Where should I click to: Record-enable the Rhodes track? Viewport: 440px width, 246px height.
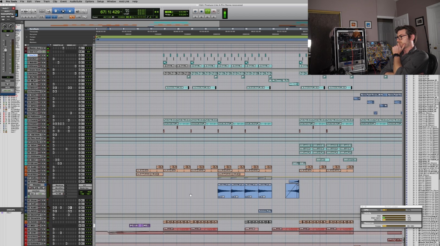coord(30,188)
